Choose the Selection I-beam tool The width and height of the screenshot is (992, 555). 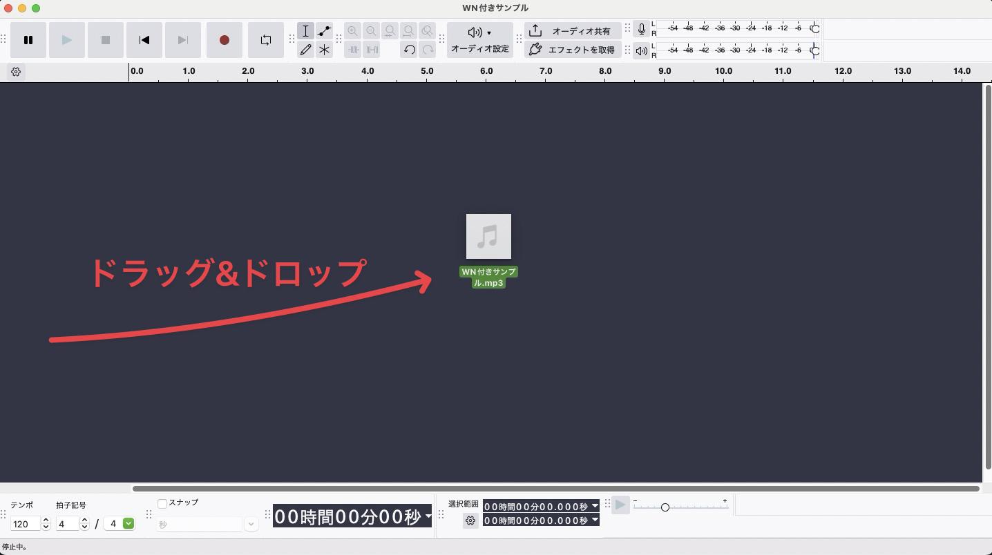point(305,31)
